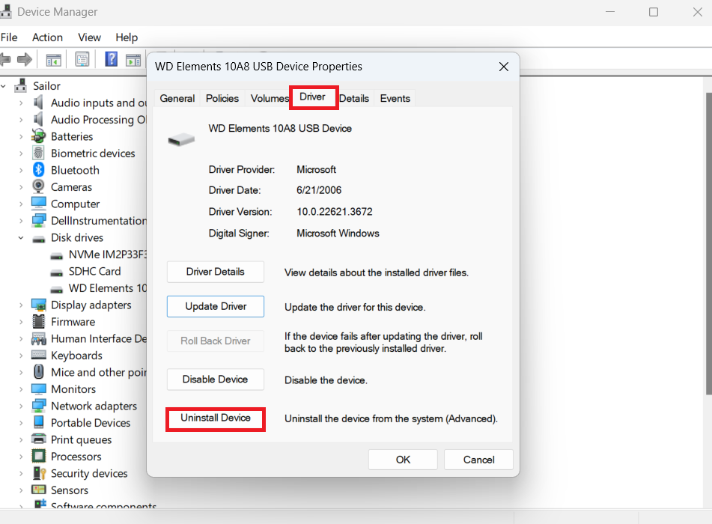712x524 pixels.
Task: Switch to the General tab
Action: click(177, 98)
